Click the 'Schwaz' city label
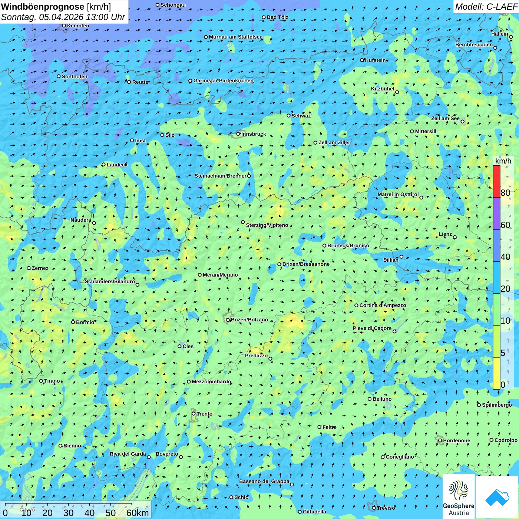519x519 pixels. point(301,116)
